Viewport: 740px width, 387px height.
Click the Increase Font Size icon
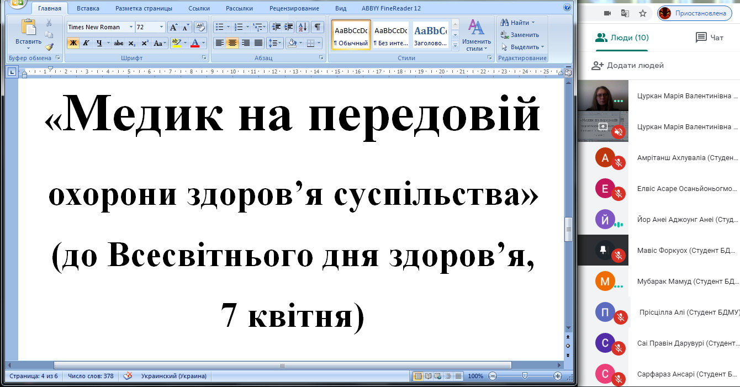[x=173, y=27]
